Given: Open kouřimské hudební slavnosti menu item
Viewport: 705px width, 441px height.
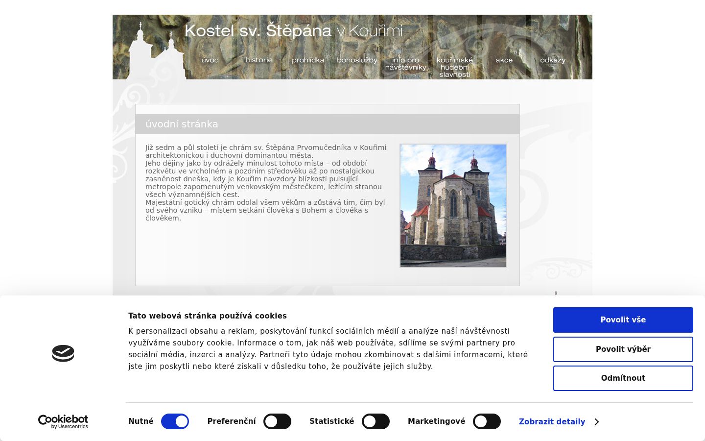Looking at the screenshot, I should (x=455, y=67).
